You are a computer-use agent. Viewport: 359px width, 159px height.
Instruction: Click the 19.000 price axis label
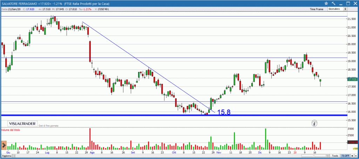[x=352, y=61]
